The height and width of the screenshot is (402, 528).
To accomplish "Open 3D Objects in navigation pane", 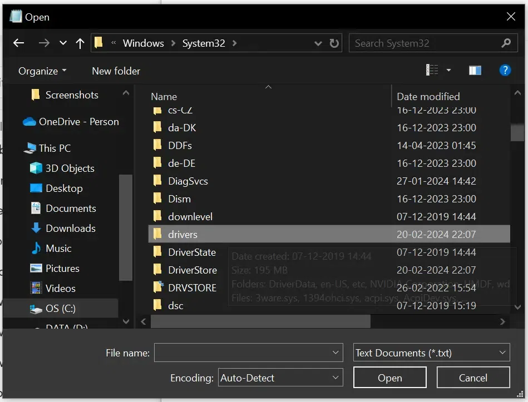I will [x=62, y=168].
